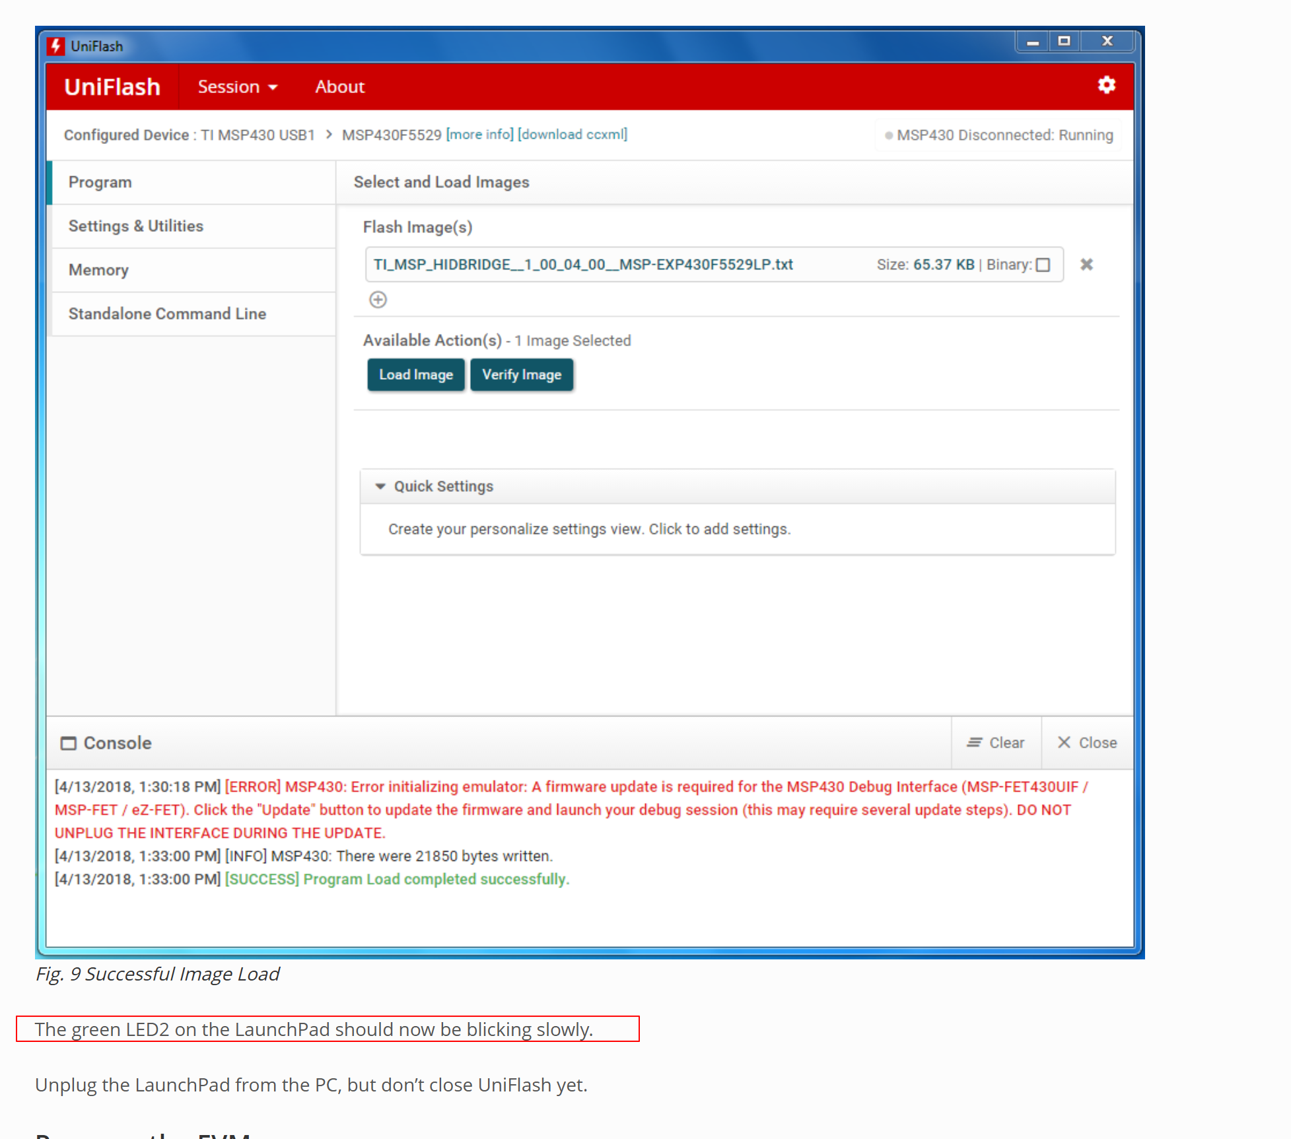
Task: Click the 'Configured Device : TI MSP430 USB1' text
Action: (x=190, y=135)
